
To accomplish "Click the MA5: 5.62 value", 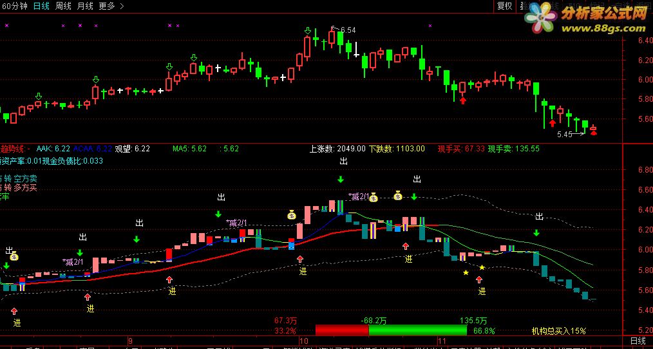I will click(x=189, y=149).
